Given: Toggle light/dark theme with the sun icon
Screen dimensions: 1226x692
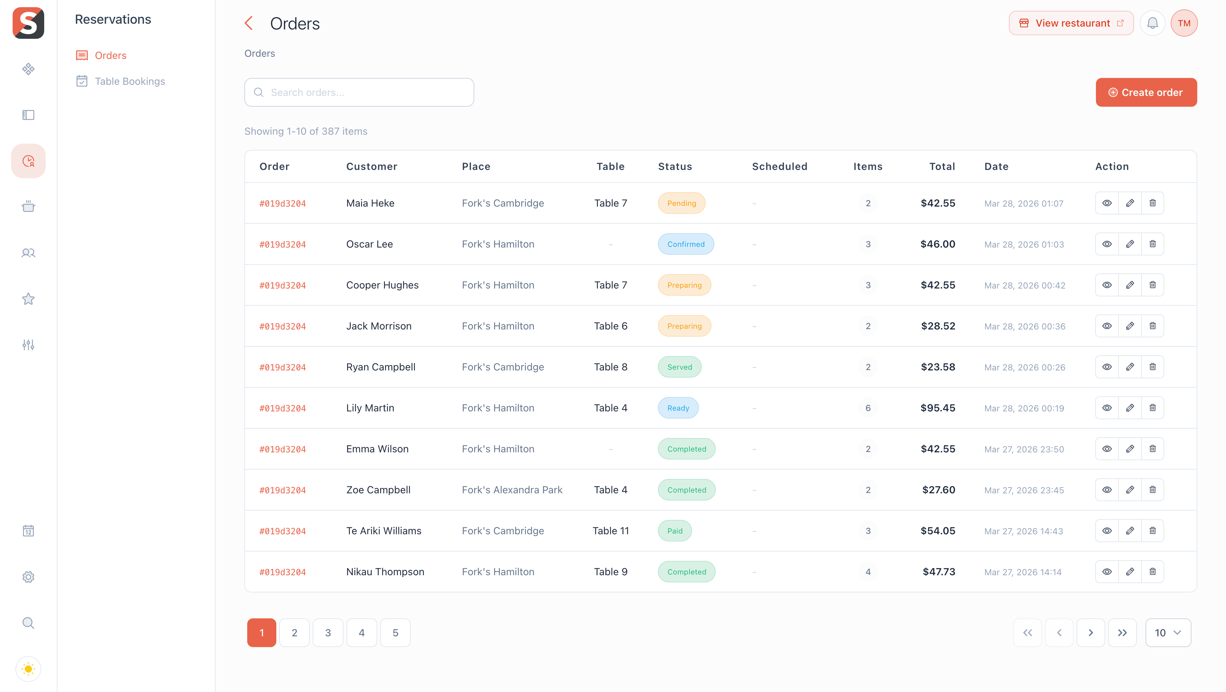Looking at the screenshot, I should [28, 669].
